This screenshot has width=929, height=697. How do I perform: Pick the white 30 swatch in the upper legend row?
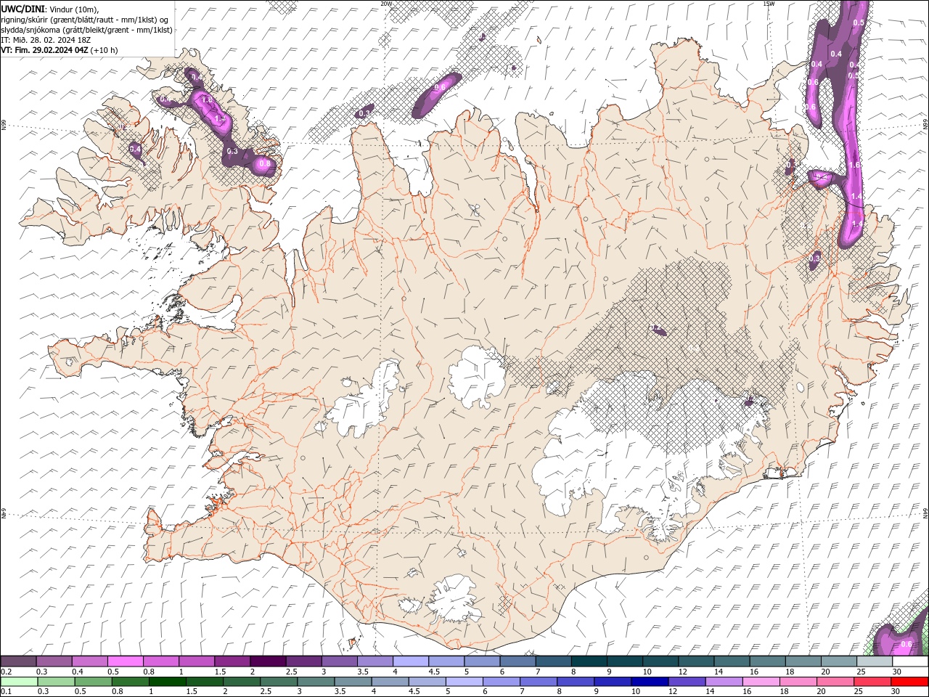[909, 661]
